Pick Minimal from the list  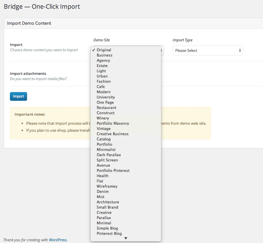point(126,223)
